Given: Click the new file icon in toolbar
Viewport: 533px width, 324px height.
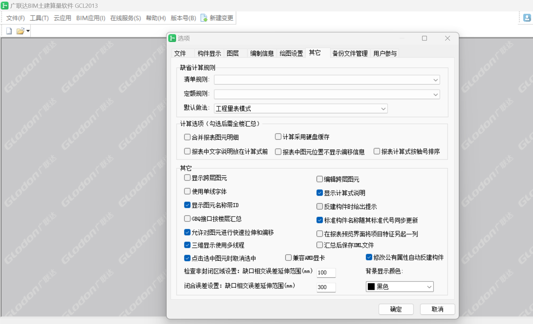Looking at the screenshot, I should coord(9,31).
